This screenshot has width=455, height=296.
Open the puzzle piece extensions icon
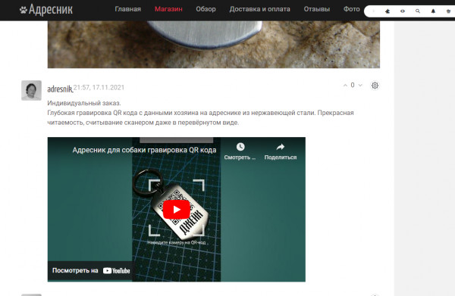pyautogui.click(x=388, y=11)
